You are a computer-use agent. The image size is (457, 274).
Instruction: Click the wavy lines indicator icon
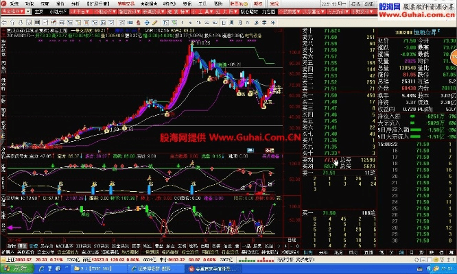click(122, 23)
